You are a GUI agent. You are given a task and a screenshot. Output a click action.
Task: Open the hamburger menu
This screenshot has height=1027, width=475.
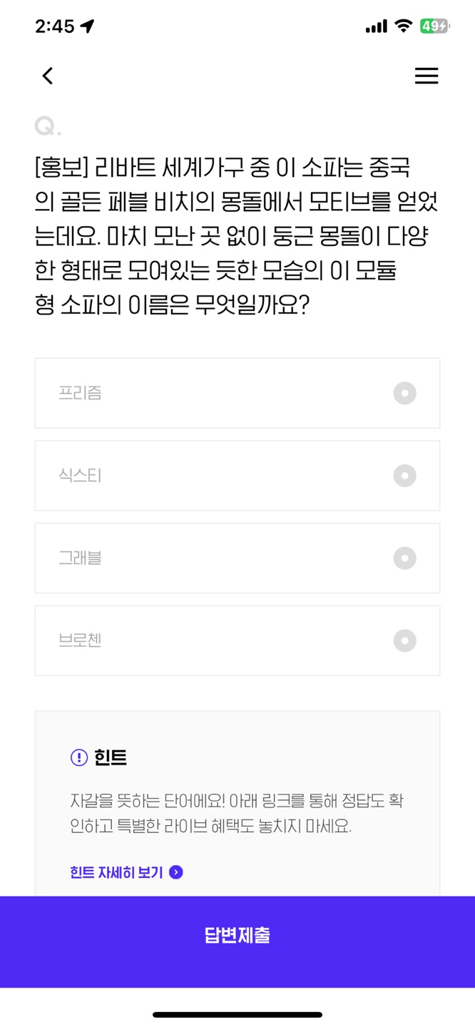pyautogui.click(x=427, y=76)
